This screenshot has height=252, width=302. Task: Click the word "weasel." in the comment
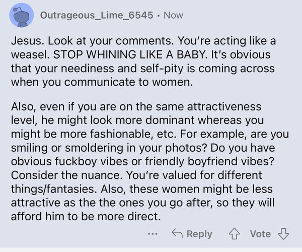click(30, 54)
